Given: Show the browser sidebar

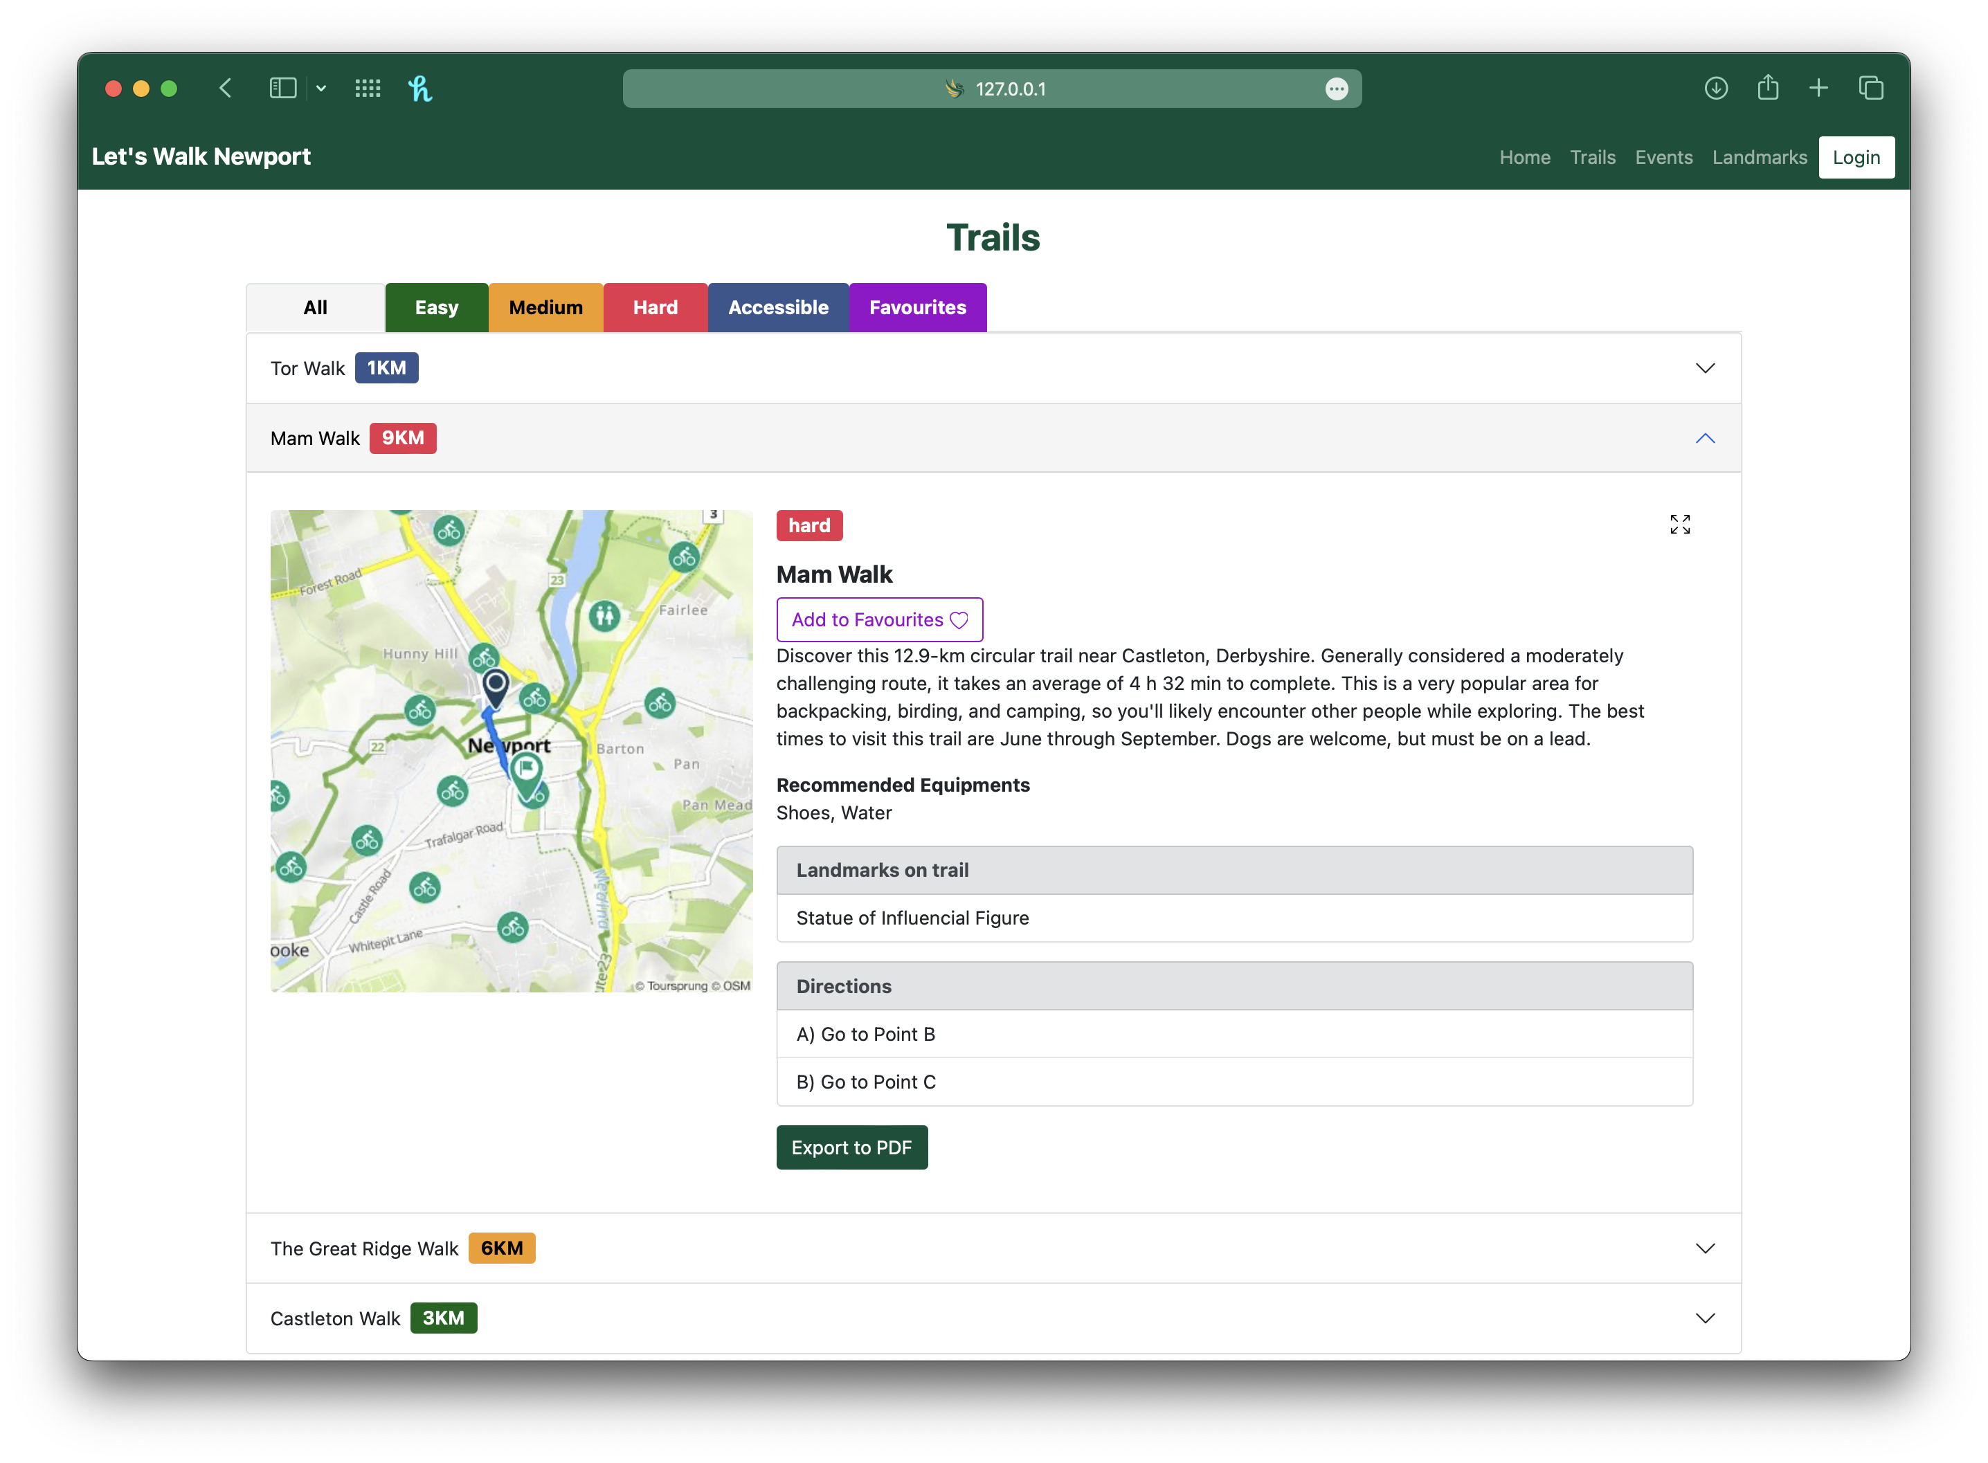Looking at the screenshot, I should click(x=282, y=88).
